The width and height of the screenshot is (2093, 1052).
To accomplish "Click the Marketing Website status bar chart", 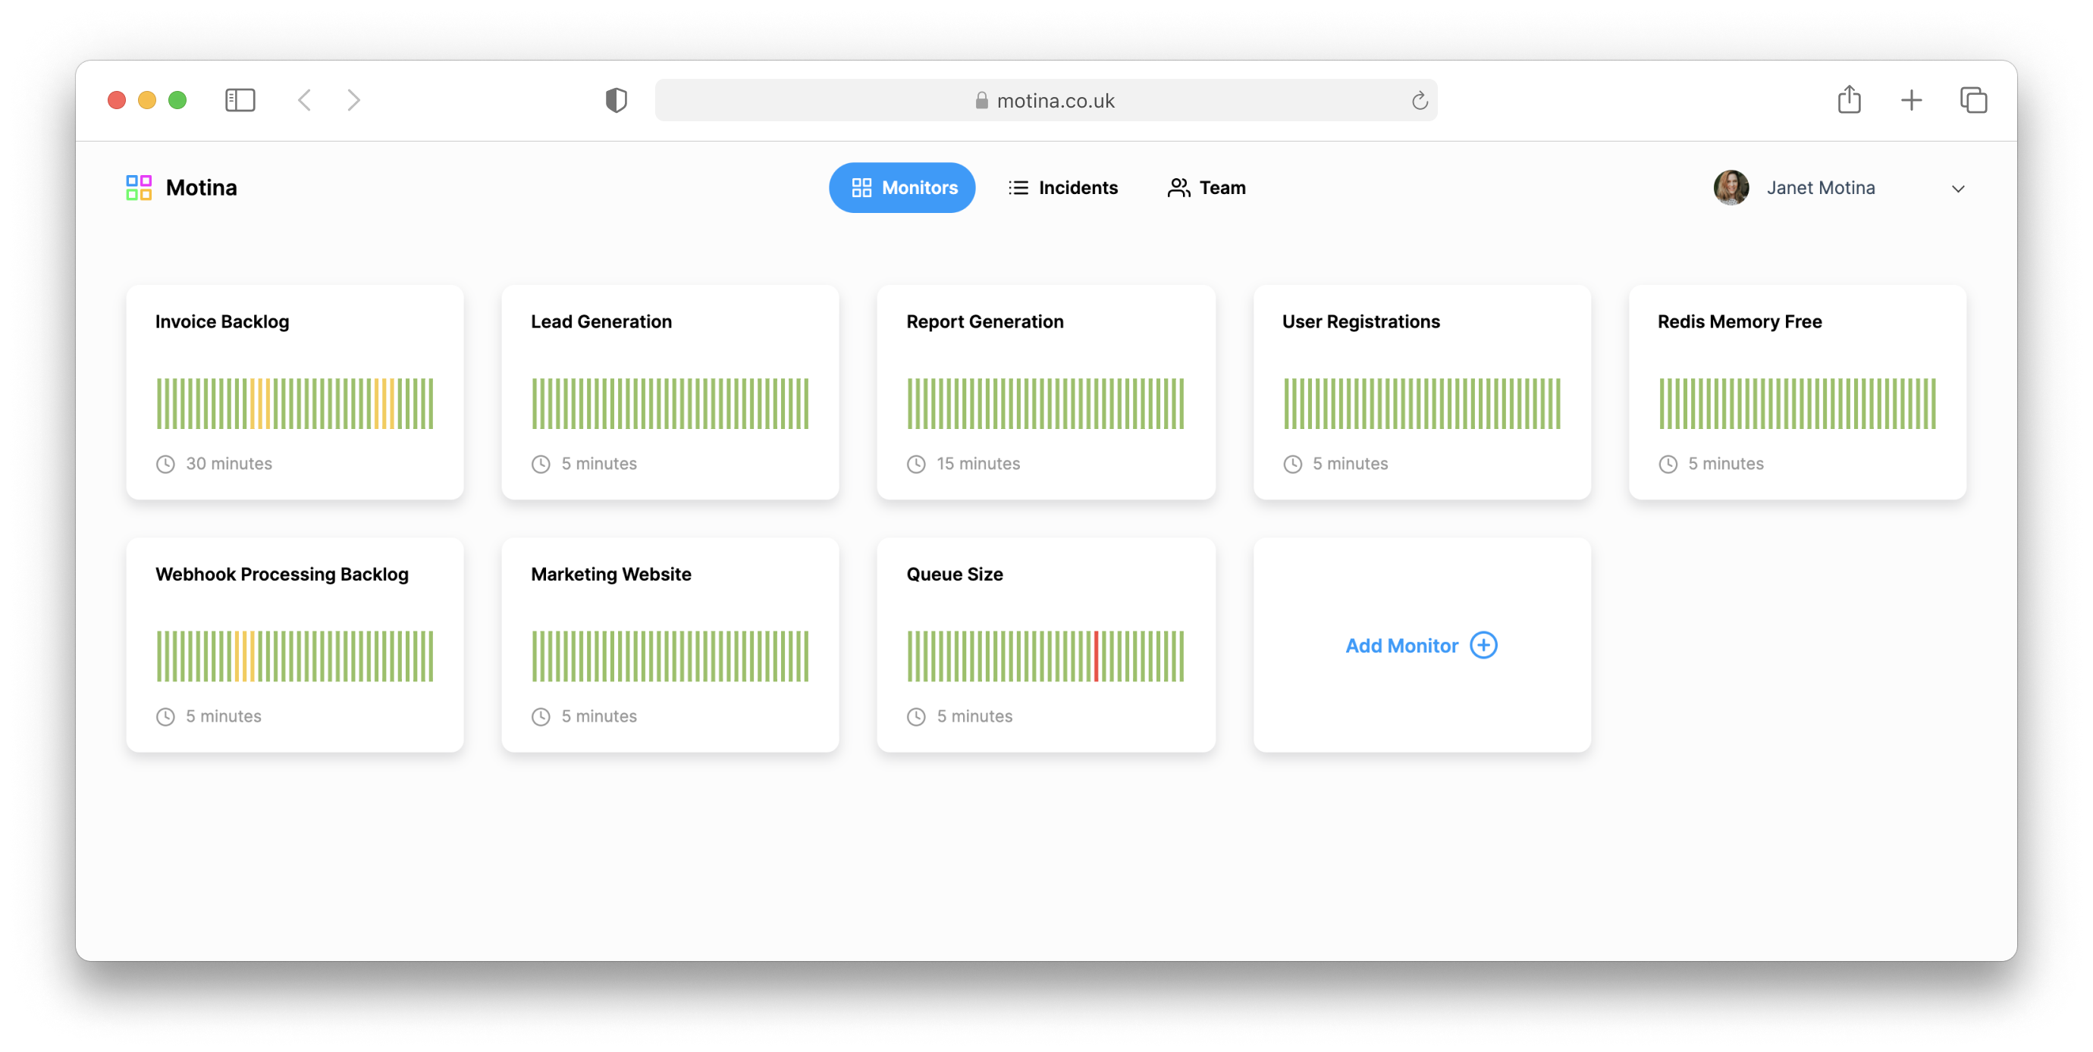I will pyautogui.click(x=670, y=656).
